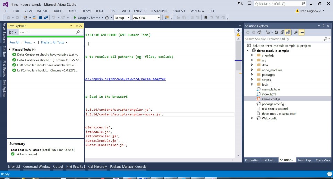Click the New Project toolbar icon
The height and width of the screenshot is (179, 333).
[26, 18]
